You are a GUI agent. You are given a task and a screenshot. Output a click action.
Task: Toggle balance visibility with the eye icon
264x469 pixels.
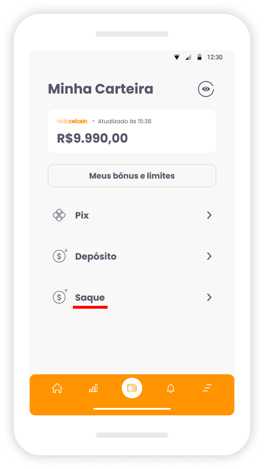point(206,89)
